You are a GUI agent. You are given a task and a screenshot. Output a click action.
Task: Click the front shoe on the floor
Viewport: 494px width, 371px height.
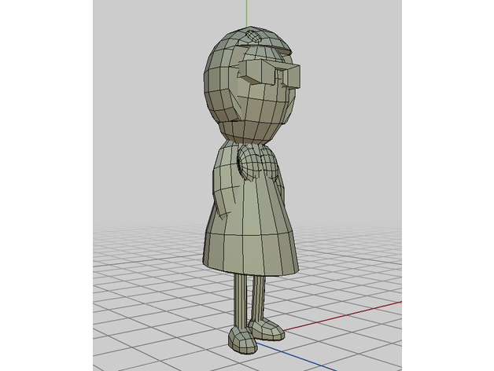pyautogui.click(x=243, y=339)
